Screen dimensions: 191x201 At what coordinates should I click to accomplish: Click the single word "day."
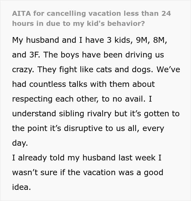coord(20,143)
